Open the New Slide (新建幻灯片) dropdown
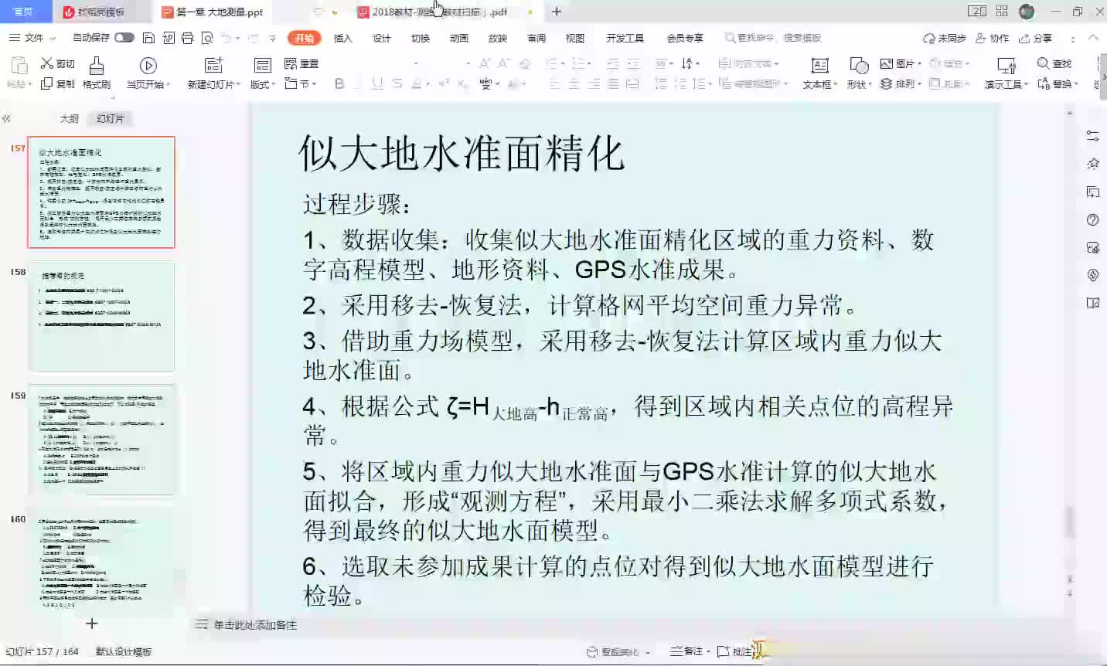 coord(238,85)
